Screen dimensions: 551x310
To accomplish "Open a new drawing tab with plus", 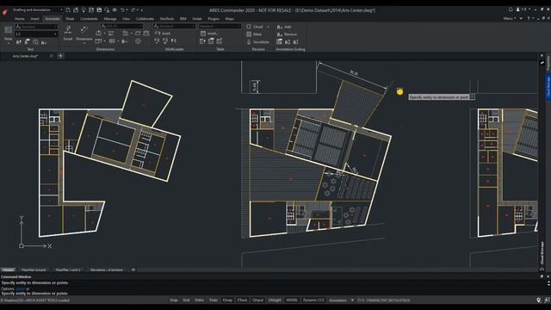I will [x=61, y=56].
